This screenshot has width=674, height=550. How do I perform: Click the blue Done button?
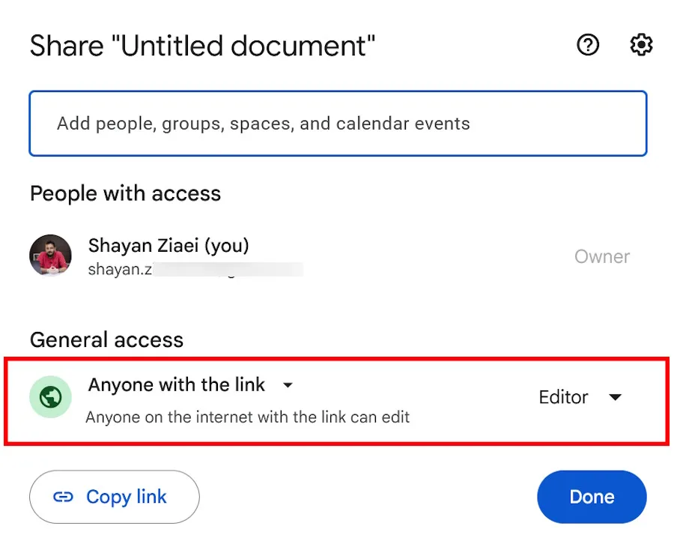[x=592, y=497]
